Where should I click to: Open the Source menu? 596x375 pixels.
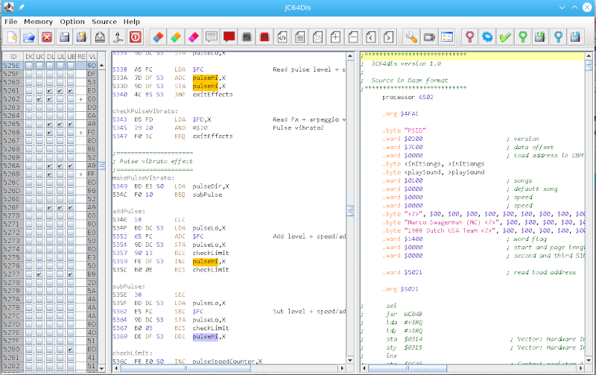click(104, 22)
